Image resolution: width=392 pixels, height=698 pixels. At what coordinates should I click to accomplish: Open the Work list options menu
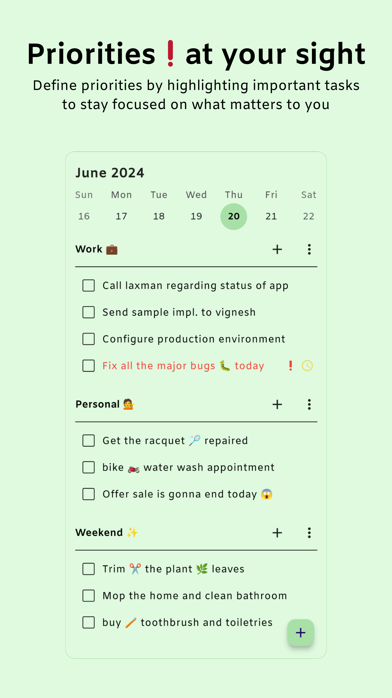pos(309,249)
